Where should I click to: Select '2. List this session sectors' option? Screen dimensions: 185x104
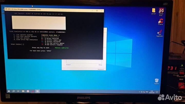point(25,36)
